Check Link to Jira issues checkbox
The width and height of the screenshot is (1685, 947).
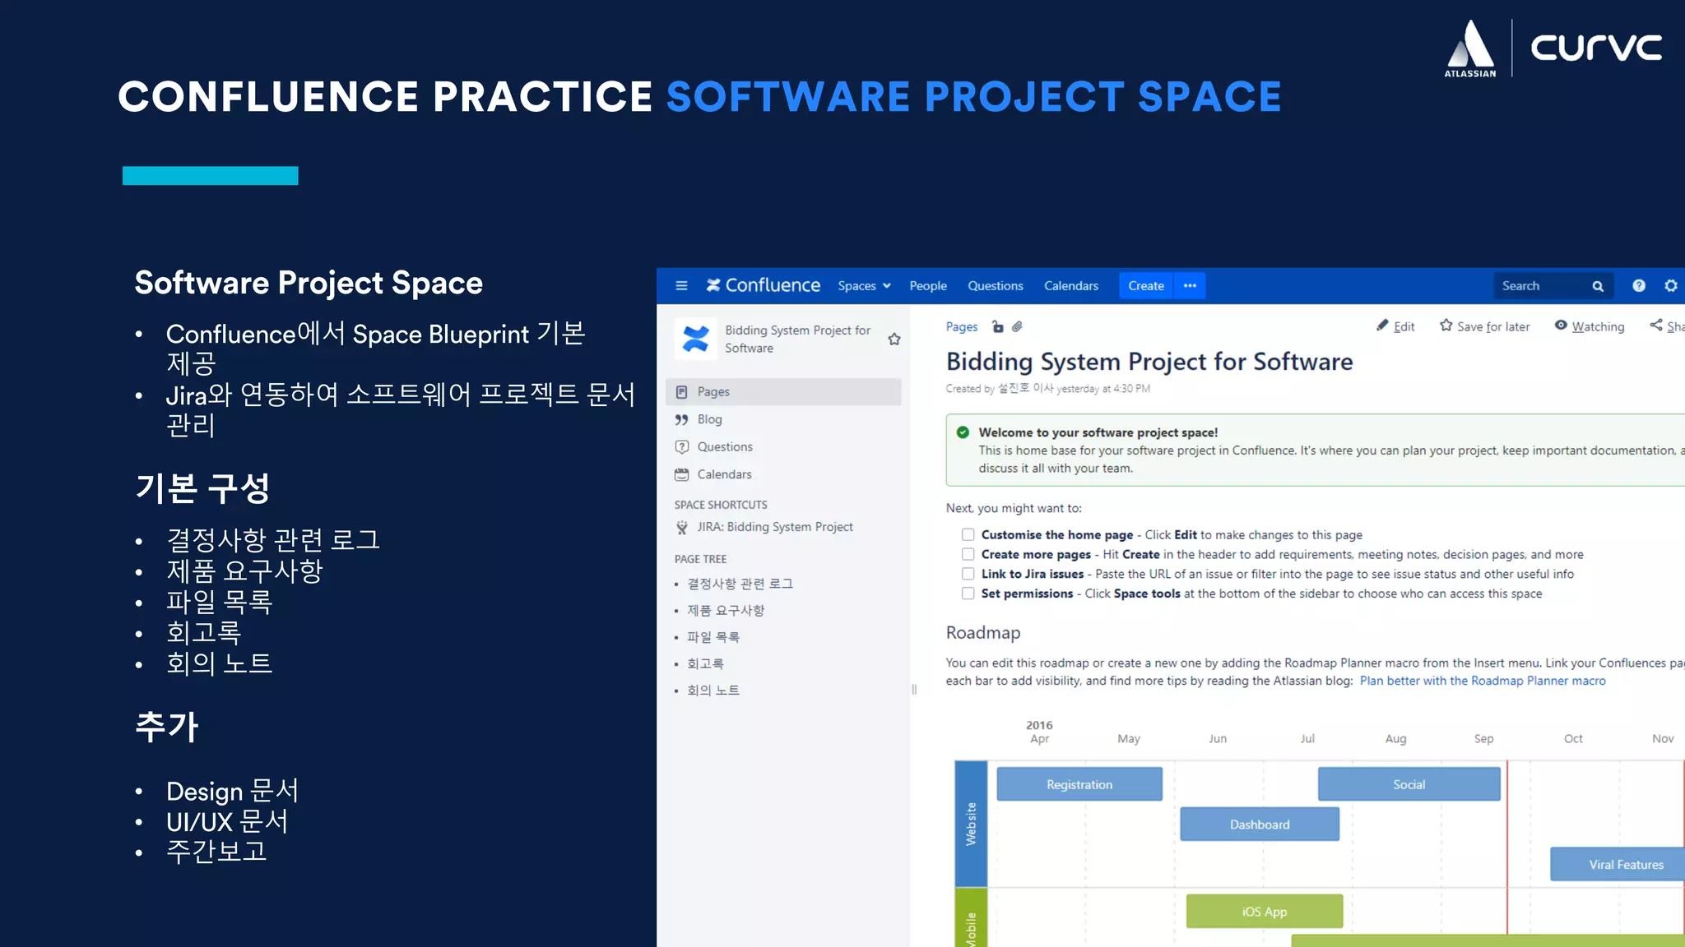tap(968, 574)
